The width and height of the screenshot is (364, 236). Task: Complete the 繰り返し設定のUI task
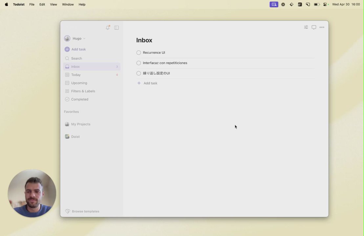139,73
